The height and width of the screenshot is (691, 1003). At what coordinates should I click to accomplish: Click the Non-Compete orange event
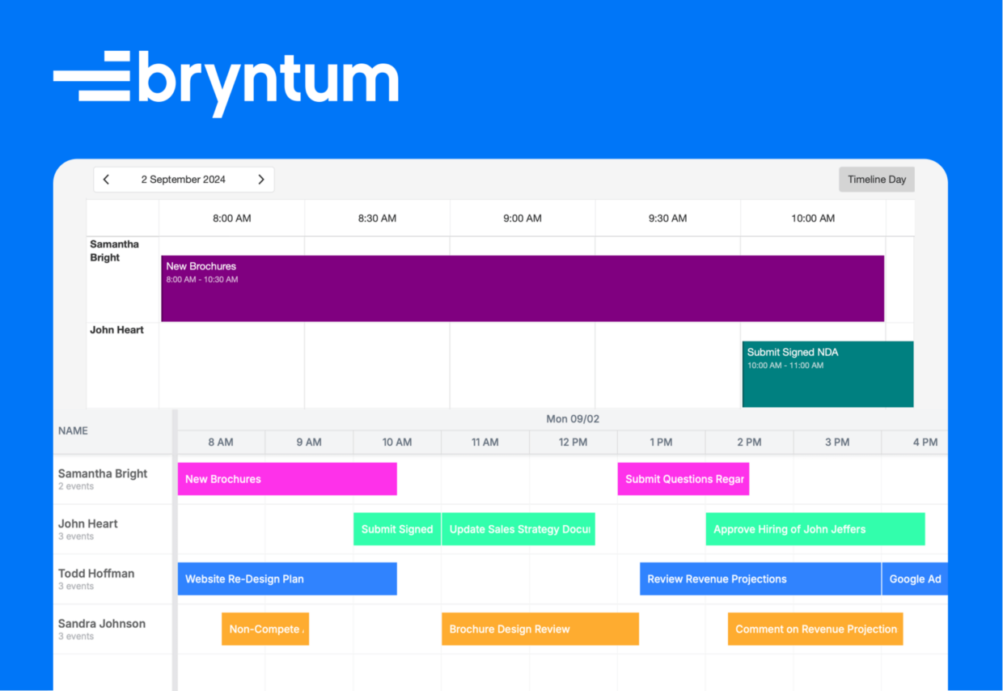[265, 630]
